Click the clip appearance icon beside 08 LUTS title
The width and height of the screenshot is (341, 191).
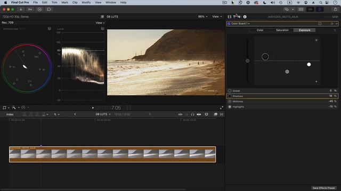pyautogui.click(x=102, y=16)
